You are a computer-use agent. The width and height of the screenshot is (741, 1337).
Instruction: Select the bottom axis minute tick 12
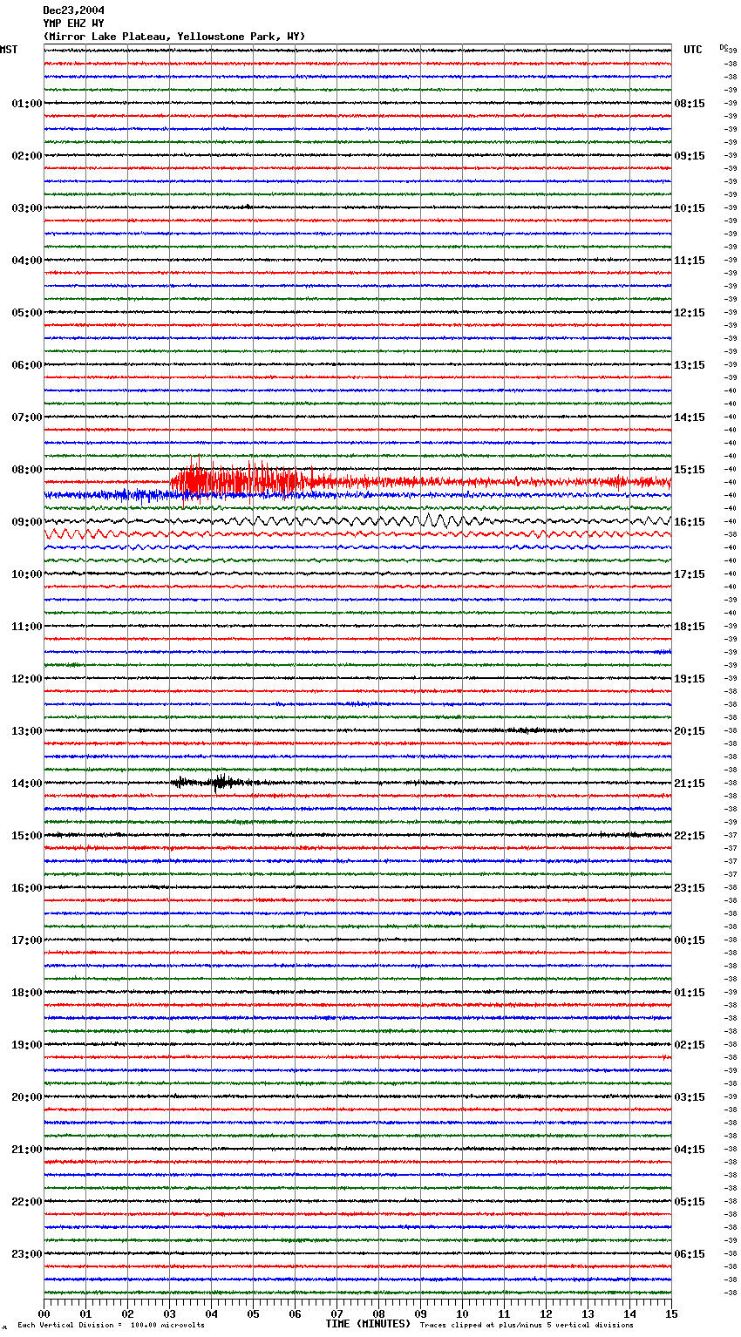tap(546, 1314)
